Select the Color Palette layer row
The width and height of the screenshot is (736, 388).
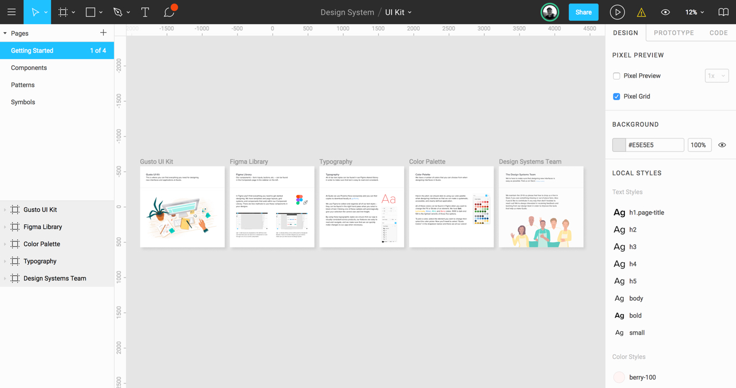click(x=57, y=244)
